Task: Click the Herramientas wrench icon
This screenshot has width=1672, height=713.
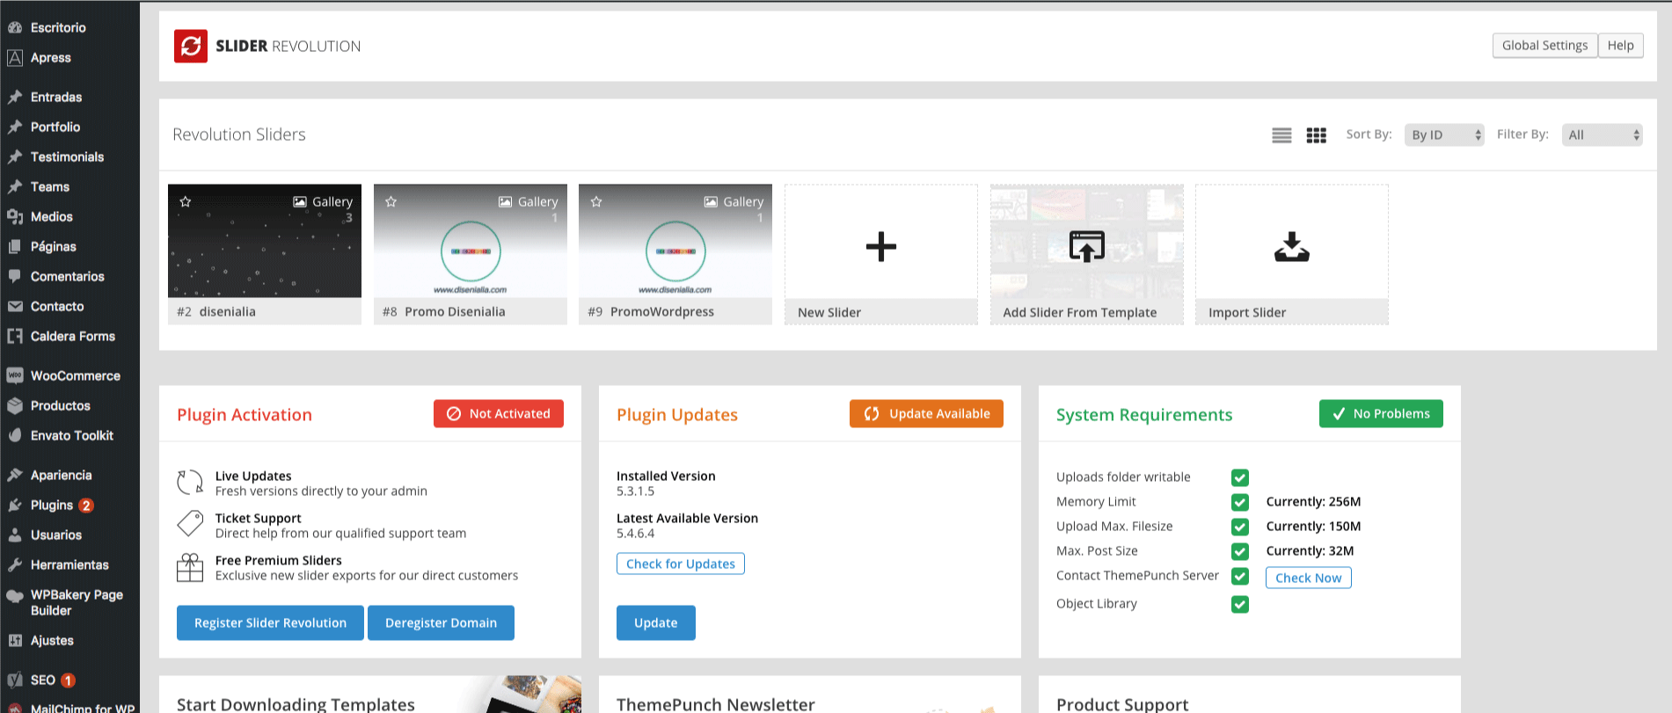Action: [15, 564]
